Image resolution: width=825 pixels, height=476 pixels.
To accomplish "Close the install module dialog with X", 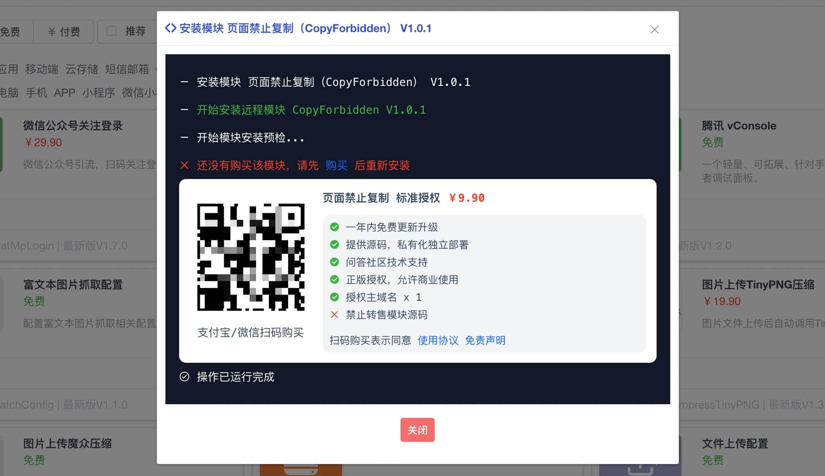I will pos(654,29).
